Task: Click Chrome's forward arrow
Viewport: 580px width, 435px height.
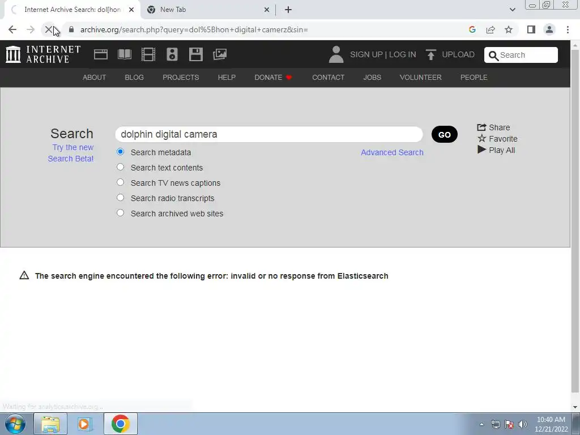Action: coord(31,29)
